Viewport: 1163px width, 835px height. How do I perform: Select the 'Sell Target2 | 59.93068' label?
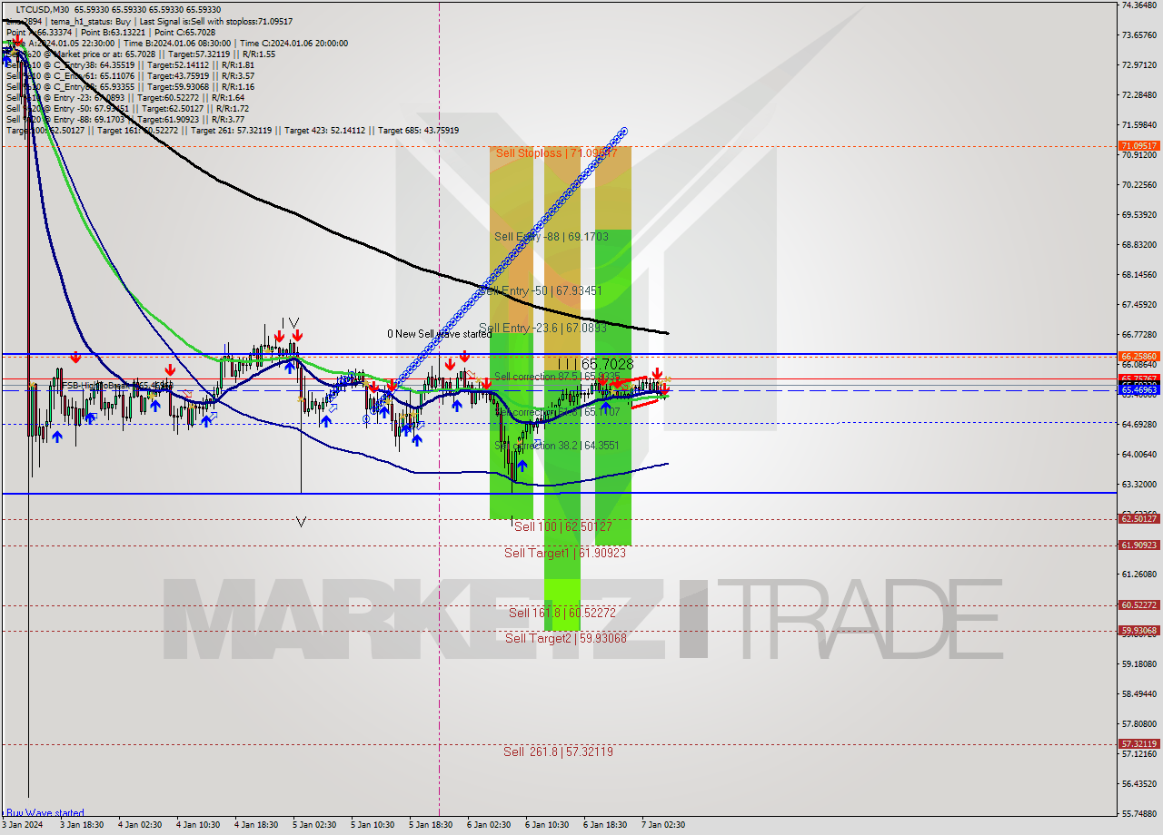566,639
